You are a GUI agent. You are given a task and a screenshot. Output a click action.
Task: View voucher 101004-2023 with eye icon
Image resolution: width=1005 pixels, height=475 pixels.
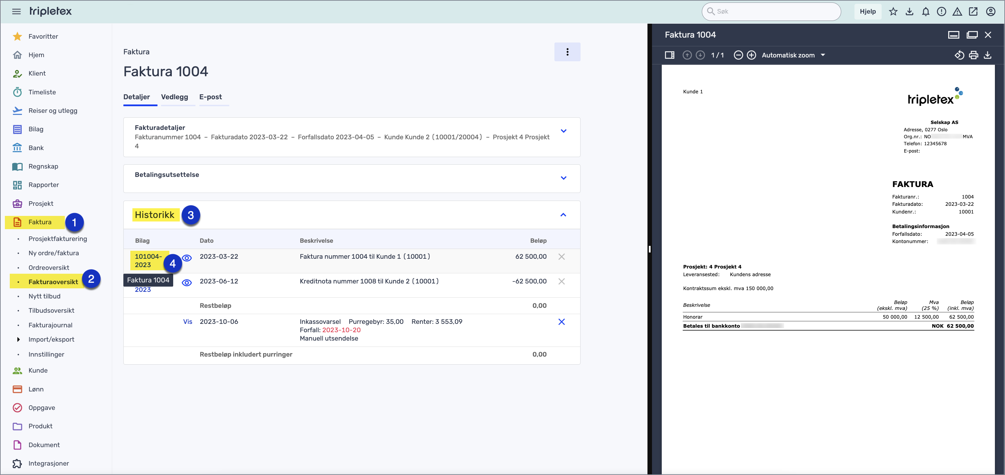[187, 258]
